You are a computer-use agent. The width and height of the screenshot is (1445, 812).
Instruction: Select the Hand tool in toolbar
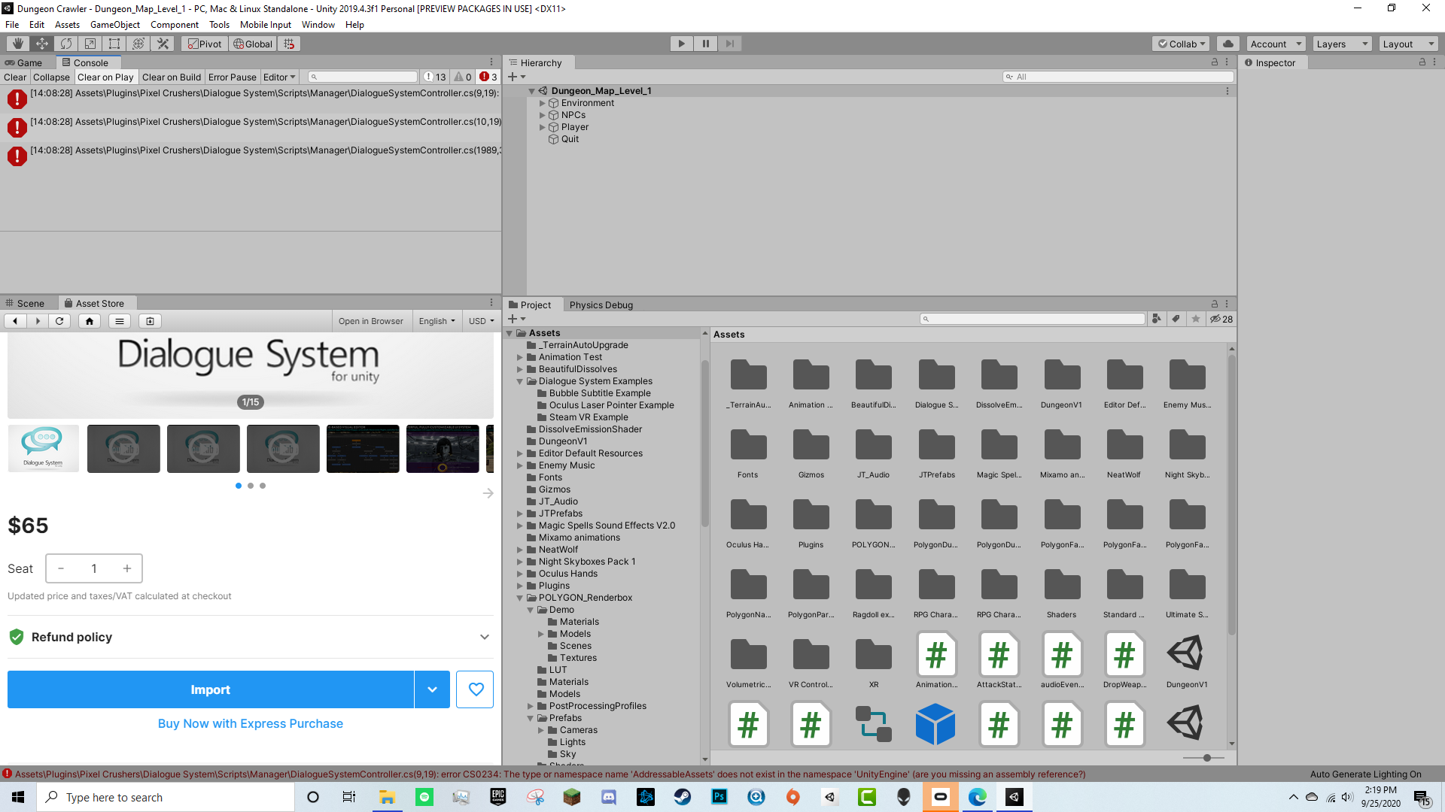pos(18,44)
